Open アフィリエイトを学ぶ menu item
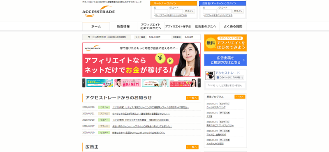329x152 pixels. coord(178,26)
